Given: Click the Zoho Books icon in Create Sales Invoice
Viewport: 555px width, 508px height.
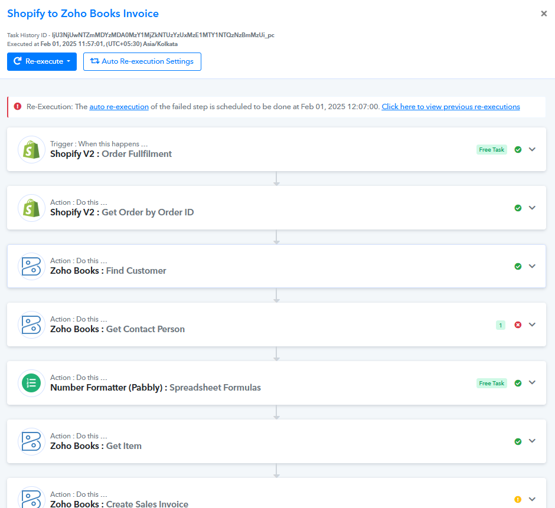Looking at the screenshot, I should pyautogui.click(x=31, y=497).
